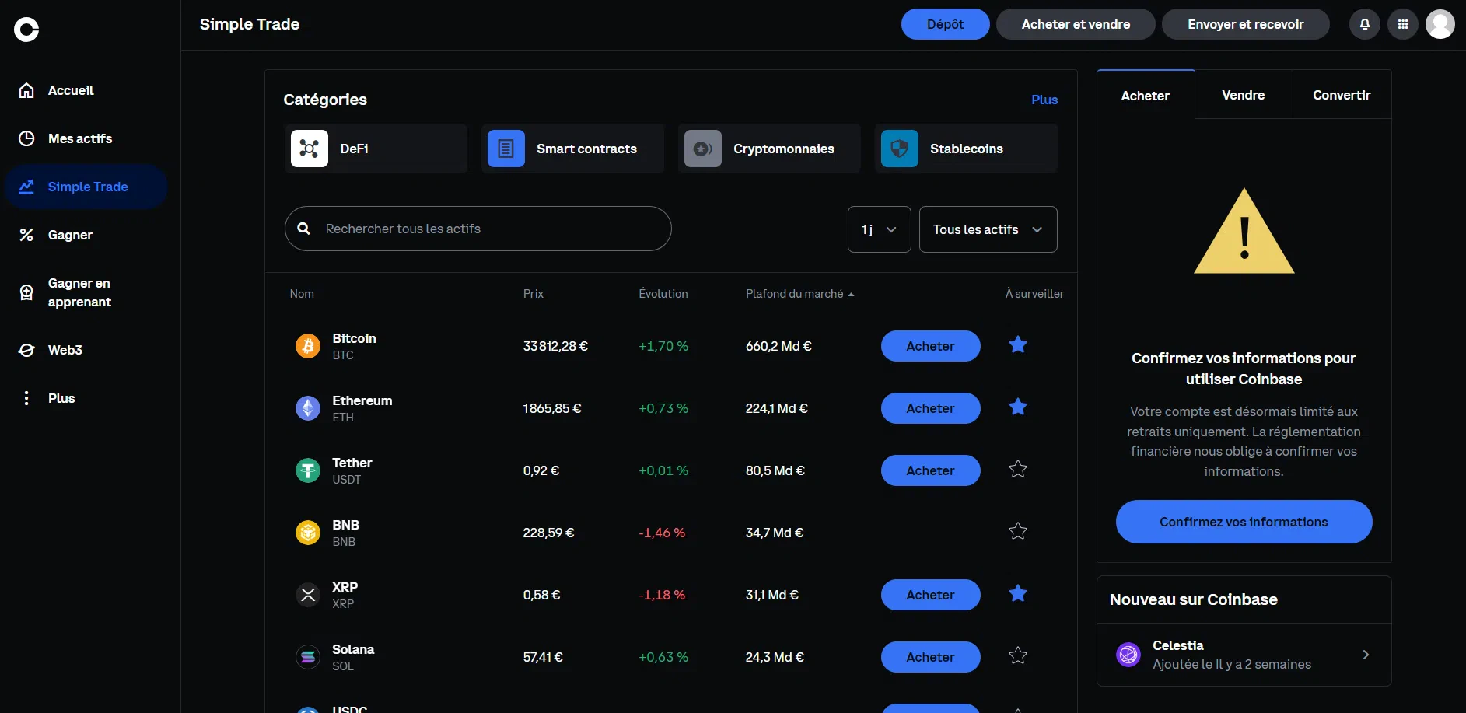Viewport: 1466px width, 713px height.
Task: Click the Stablecoins shield icon
Action: click(900, 149)
